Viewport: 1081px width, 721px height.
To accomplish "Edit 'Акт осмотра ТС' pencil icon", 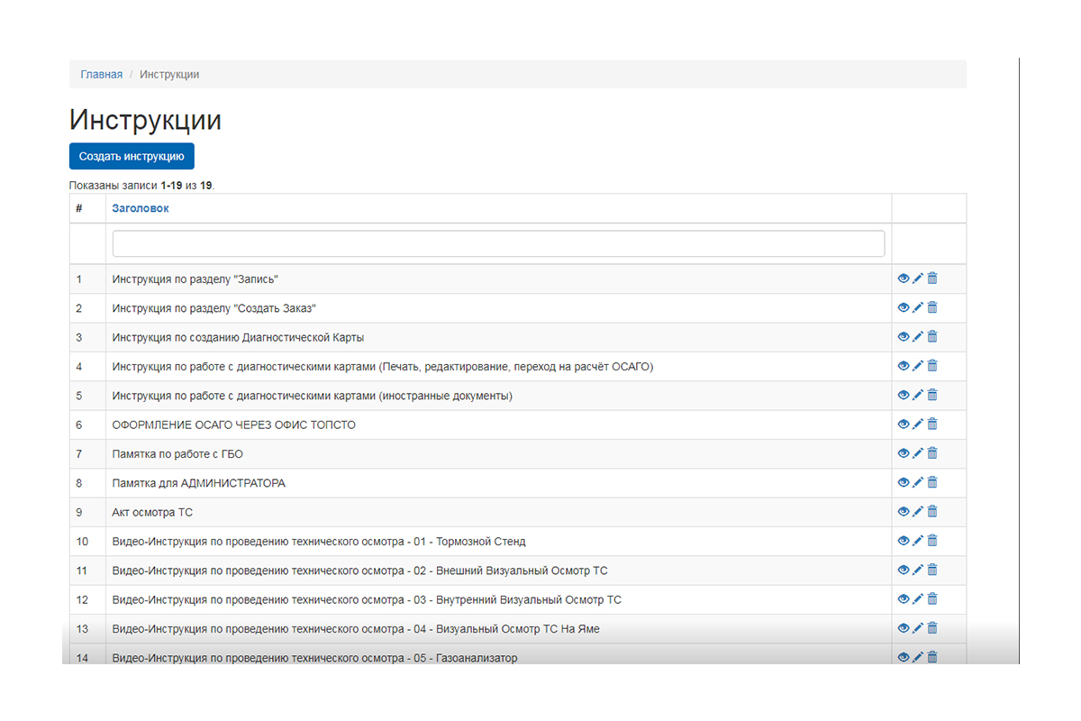I will pyautogui.click(x=918, y=511).
